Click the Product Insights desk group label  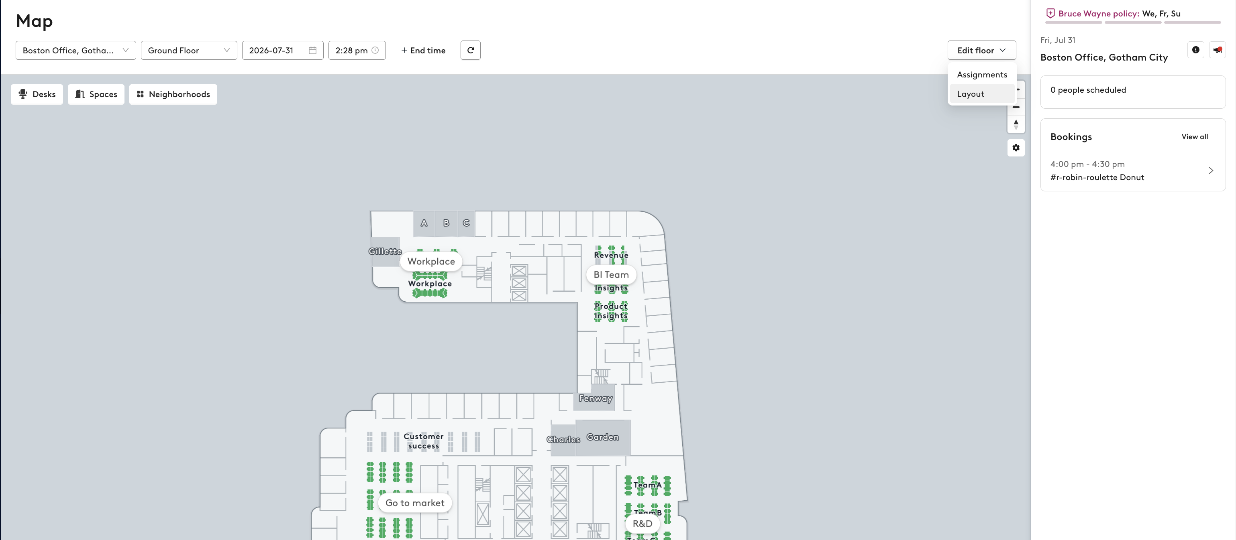point(611,311)
